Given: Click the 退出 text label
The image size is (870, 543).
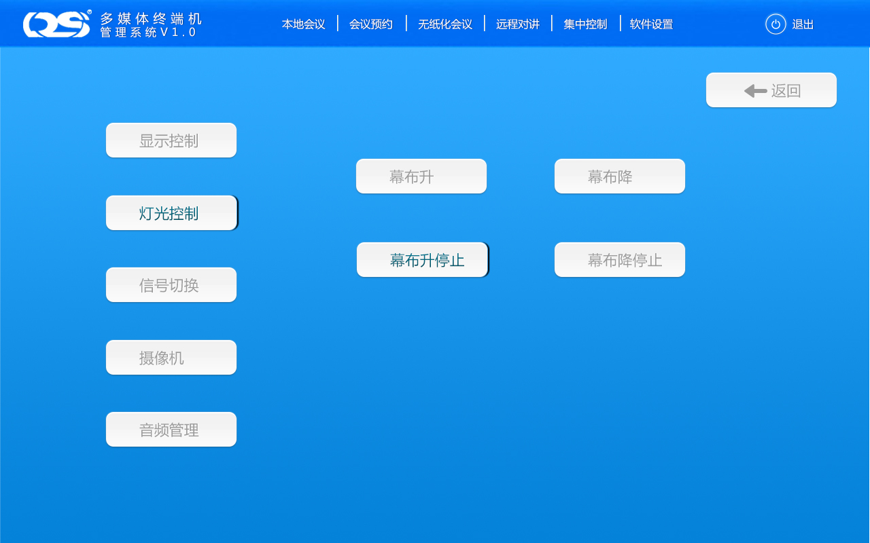Looking at the screenshot, I should [x=803, y=24].
